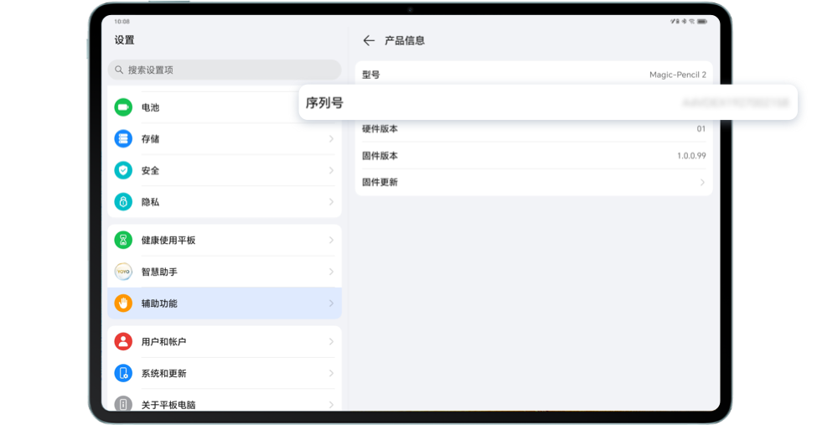Tap the green battery icon
This screenshot has height=425, width=822.
[123, 107]
